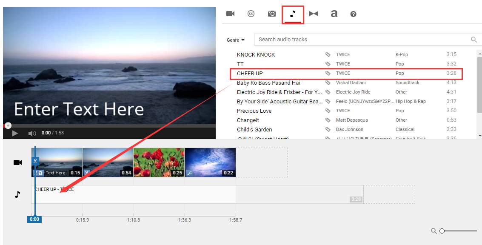Open the transitions bowtie tab
Image resolution: width=482 pixels, height=245 pixels.
[x=314, y=14]
